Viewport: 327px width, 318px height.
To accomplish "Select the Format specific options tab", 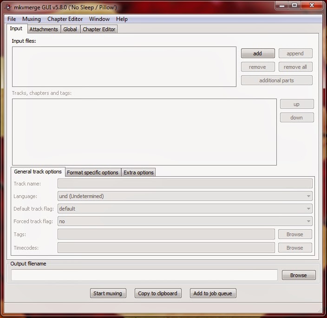I will [x=92, y=172].
